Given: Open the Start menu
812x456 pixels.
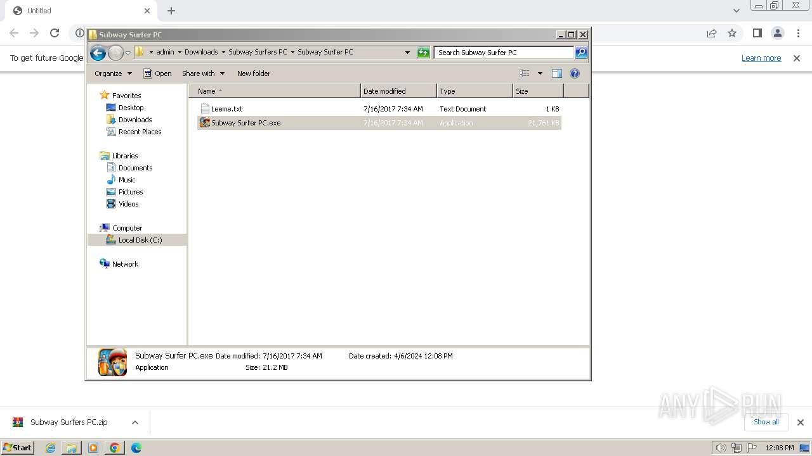Looking at the screenshot, I should 18,448.
